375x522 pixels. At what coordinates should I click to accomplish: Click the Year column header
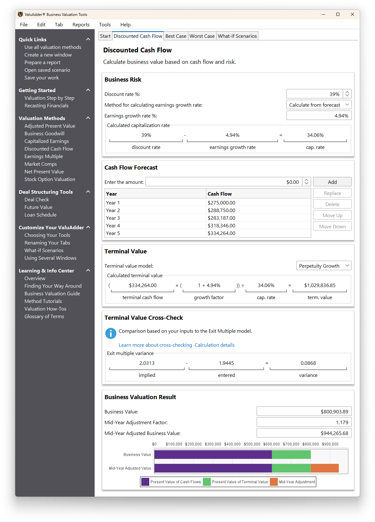(155, 194)
